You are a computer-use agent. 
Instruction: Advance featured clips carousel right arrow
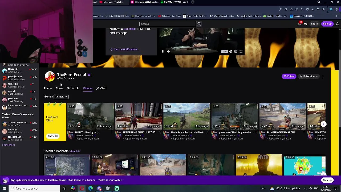323,124
